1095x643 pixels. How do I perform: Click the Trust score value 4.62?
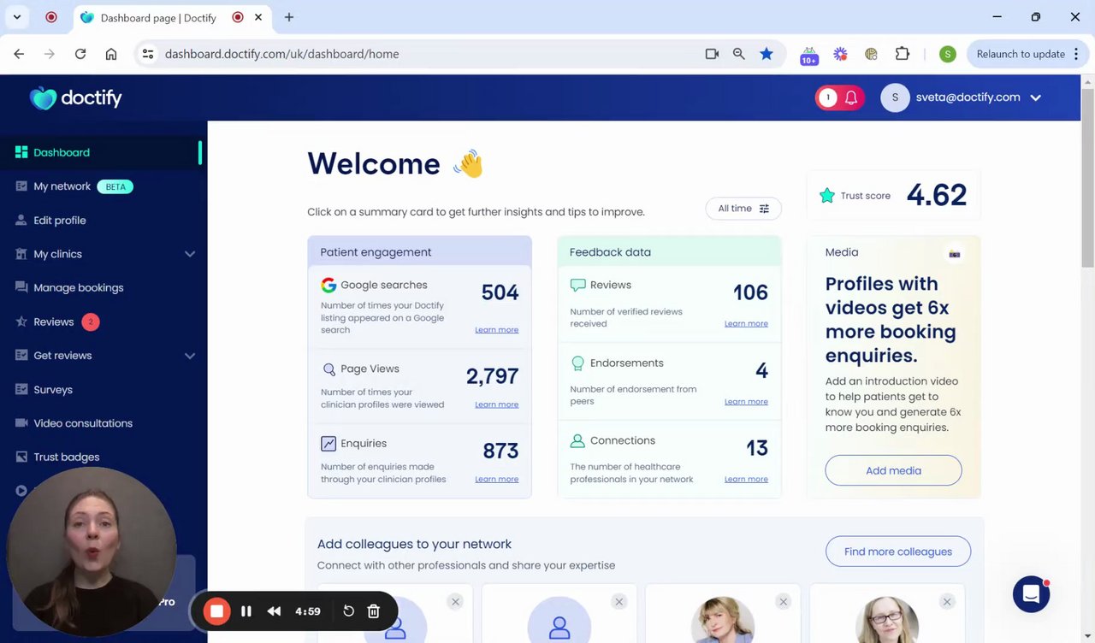coord(937,195)
